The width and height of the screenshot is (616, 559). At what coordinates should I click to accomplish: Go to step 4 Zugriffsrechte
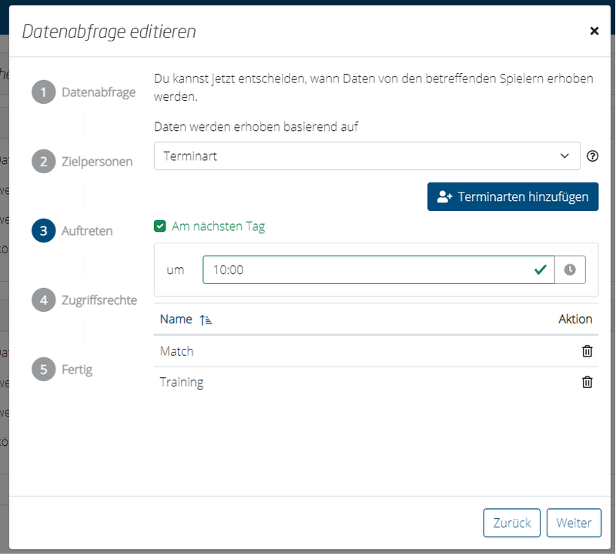(85, 300)
